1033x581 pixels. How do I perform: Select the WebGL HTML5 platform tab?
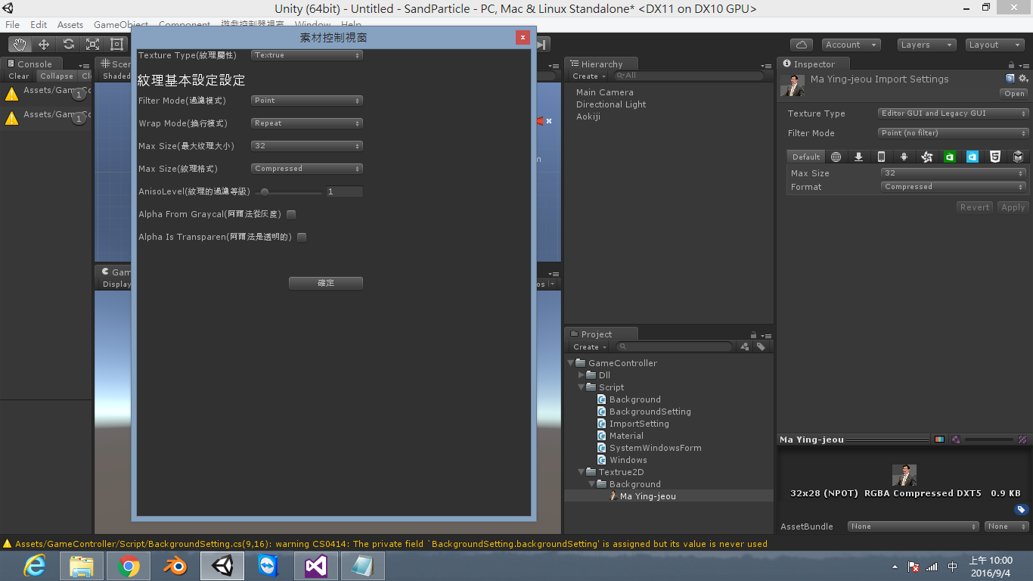click(995, 157)
